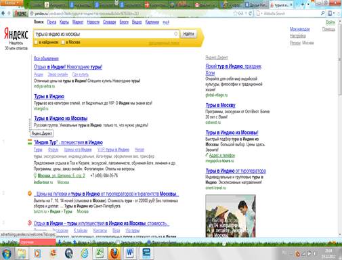Open Windows Explorer from taskbar
This screenshot has height=260, width=342.
[22, 253]
